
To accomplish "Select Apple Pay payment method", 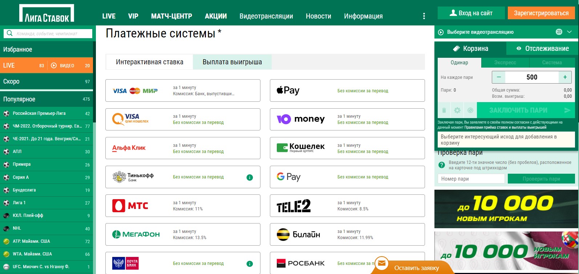I will [347, 90].
